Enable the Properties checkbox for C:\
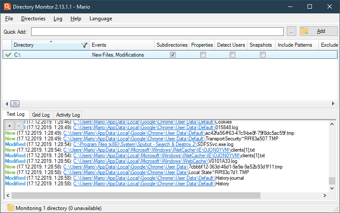 click(x=203, y=55)
